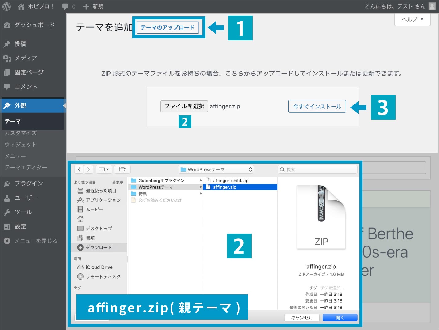Click the 今すぐインストール button
The height and width of the screenshot is (330, 439).
pos(317,106)
